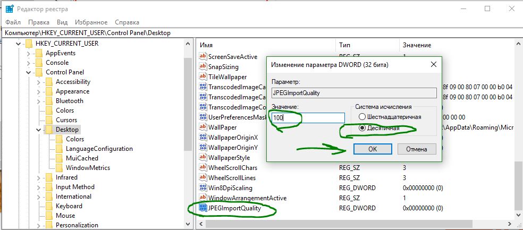Viewport: 523px width, 230px height.
Task: Expand the Console key
Action: [x=29, y=63]
